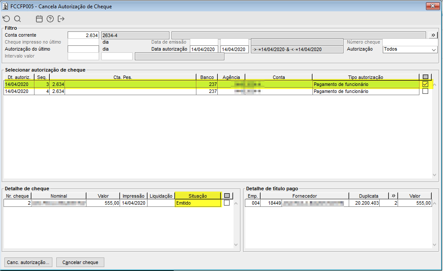This screenshot has height=271, width=443.
Task: Select 14/04/2020 date cell in Seq. 4 row
Action: pyautogui.click(x=19, y=91)
